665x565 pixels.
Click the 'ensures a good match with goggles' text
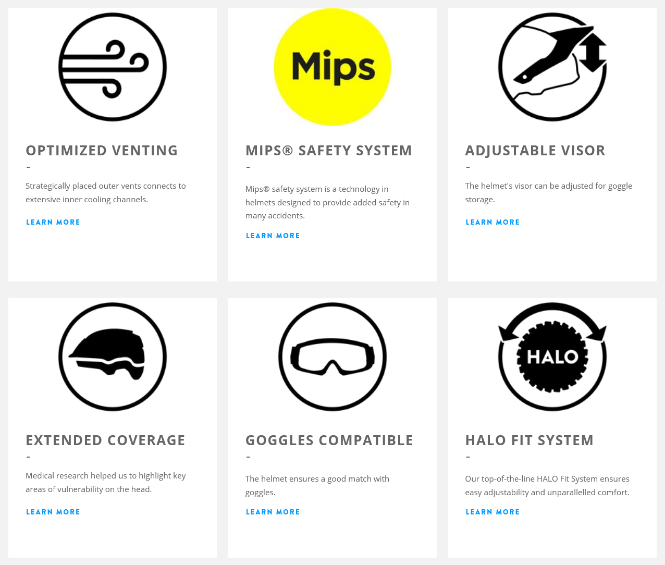coord(317,485)
